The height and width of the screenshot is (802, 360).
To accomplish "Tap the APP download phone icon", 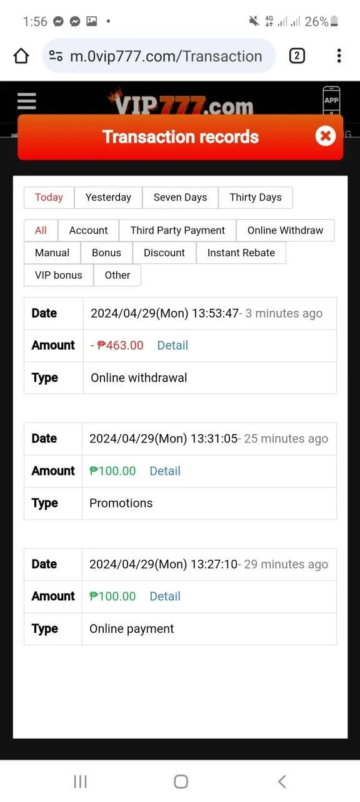I will point(331,100).
